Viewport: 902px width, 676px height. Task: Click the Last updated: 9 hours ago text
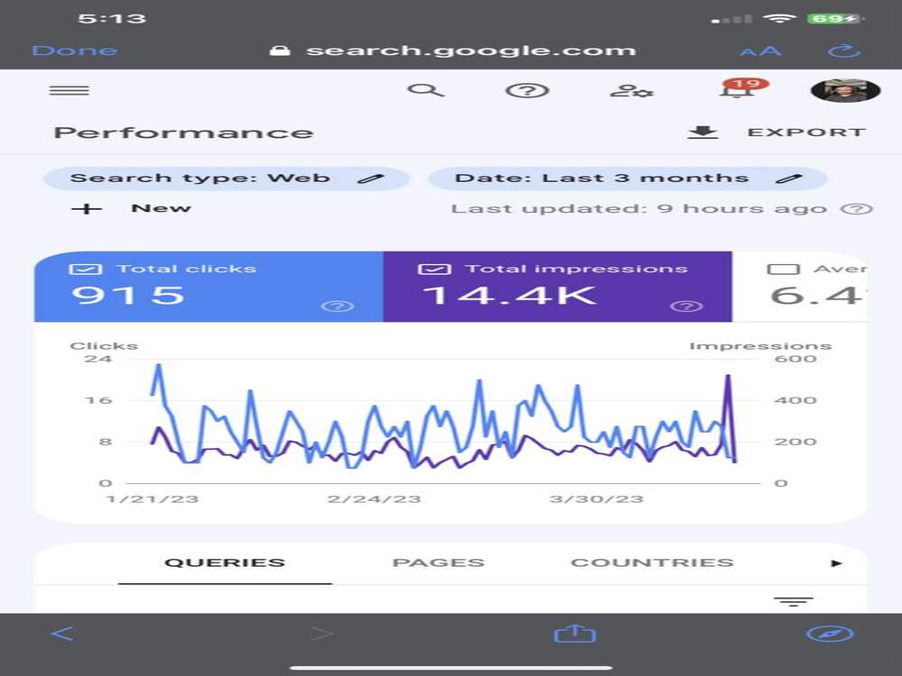click(x=640, y=209)
